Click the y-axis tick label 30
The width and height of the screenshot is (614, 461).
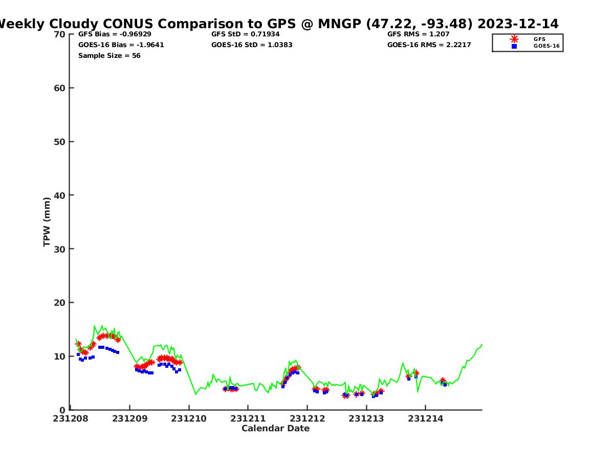point(60,249)
